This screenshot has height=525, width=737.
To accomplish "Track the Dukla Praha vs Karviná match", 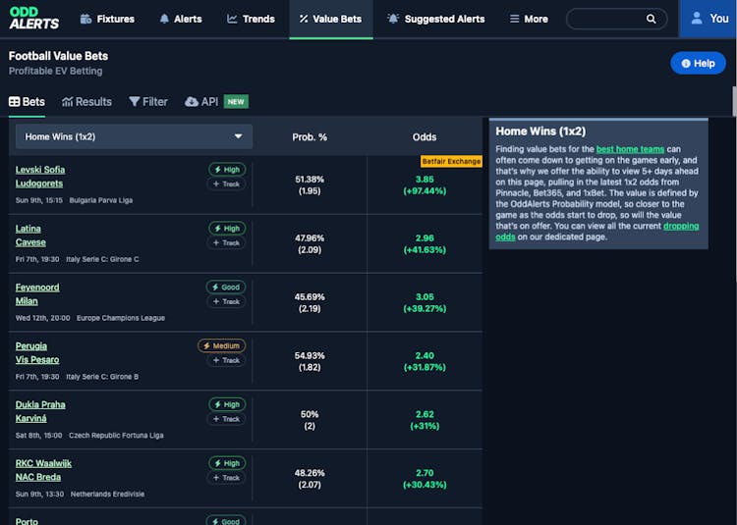I will (x=226, y=419).
